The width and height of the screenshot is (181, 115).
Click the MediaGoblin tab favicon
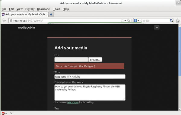pyautogui.click(x=3, y=14)
